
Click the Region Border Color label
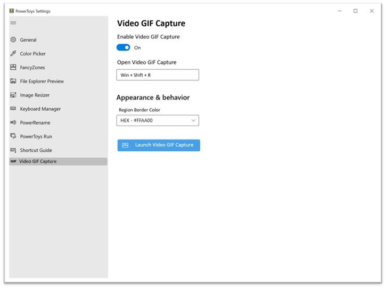pyautogui.click(x=139, y=110)
